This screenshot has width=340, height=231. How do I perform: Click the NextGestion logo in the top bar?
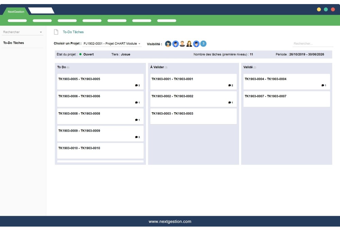(15, 11)
